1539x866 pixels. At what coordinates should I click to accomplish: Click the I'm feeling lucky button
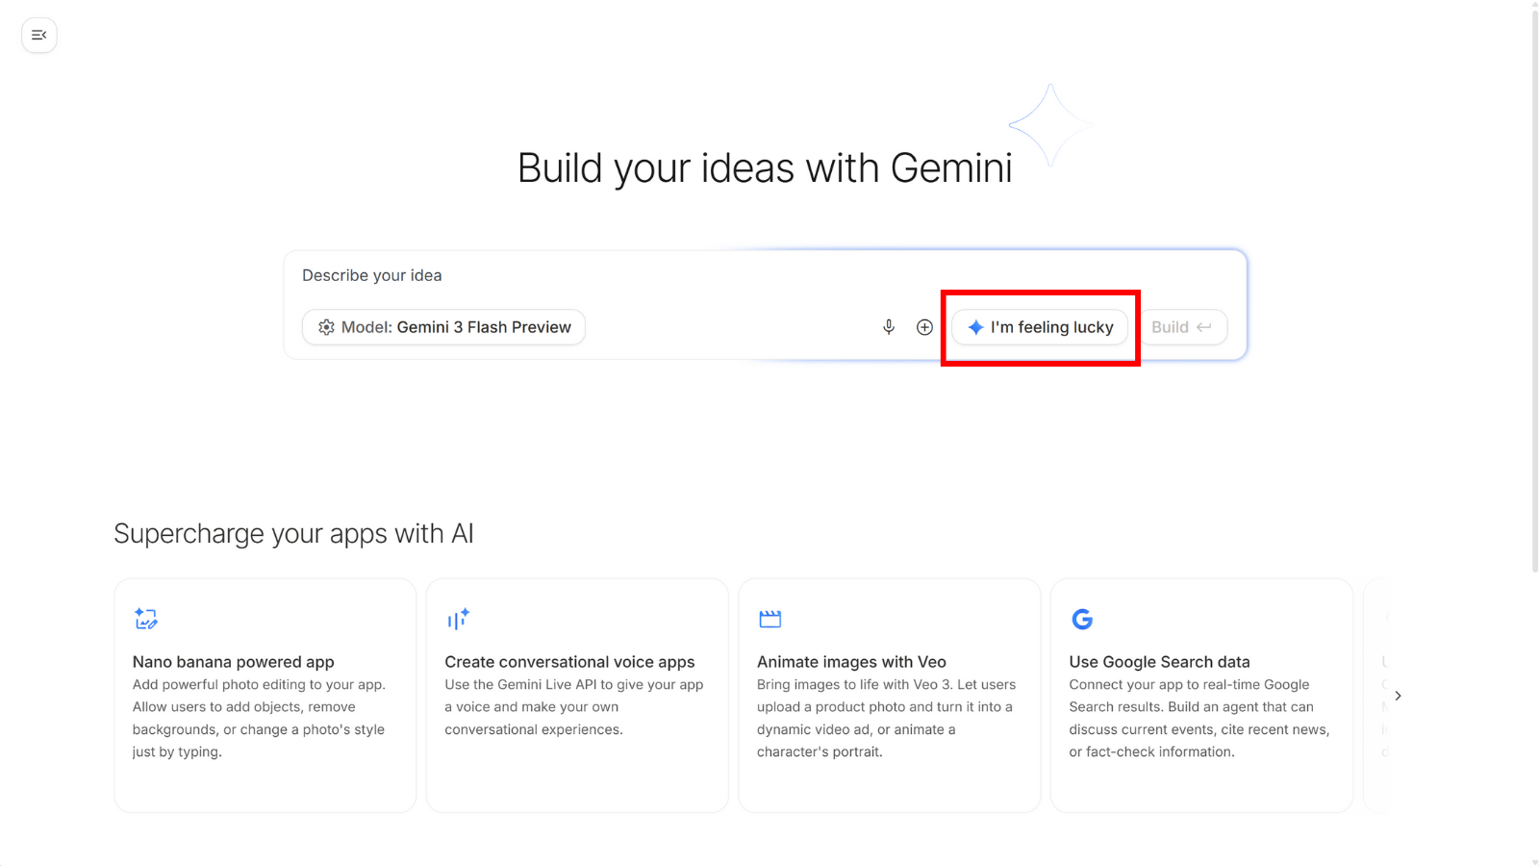point(1039,327)
